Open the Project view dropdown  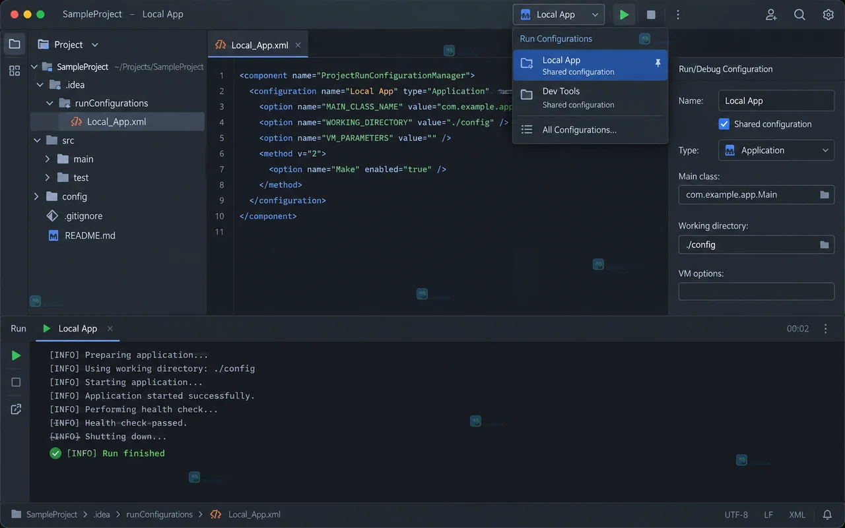pos(94,45)
